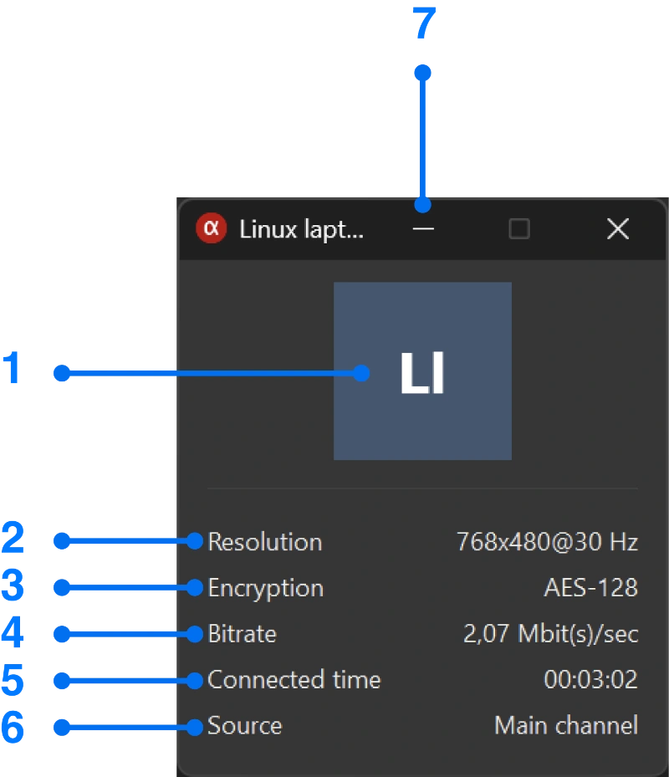Select the Encryption row label

pyautogui.click(x=264, y=588)
